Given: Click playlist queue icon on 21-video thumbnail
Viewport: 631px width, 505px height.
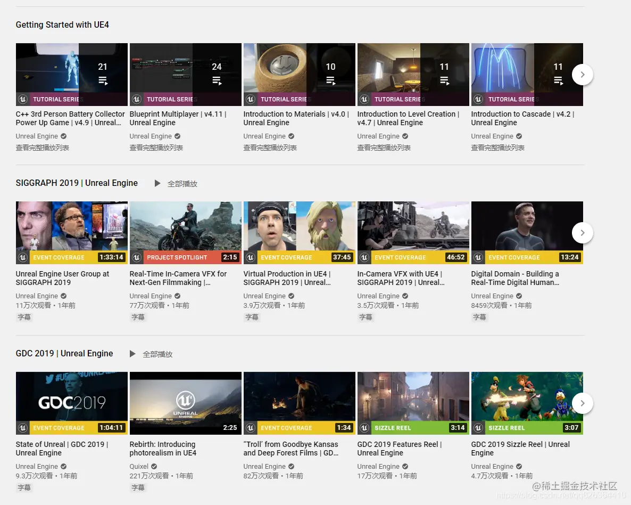Looking at the screenshot, I should tap(103, 80).
